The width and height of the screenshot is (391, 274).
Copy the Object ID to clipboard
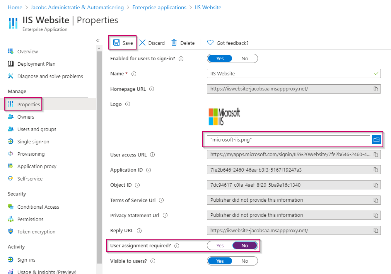pos(376,185)
